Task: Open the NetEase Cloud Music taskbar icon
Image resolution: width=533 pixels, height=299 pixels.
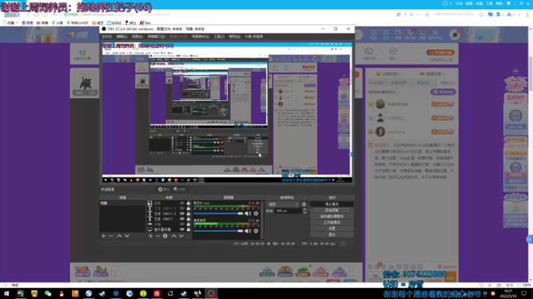Action: (157, 294)
